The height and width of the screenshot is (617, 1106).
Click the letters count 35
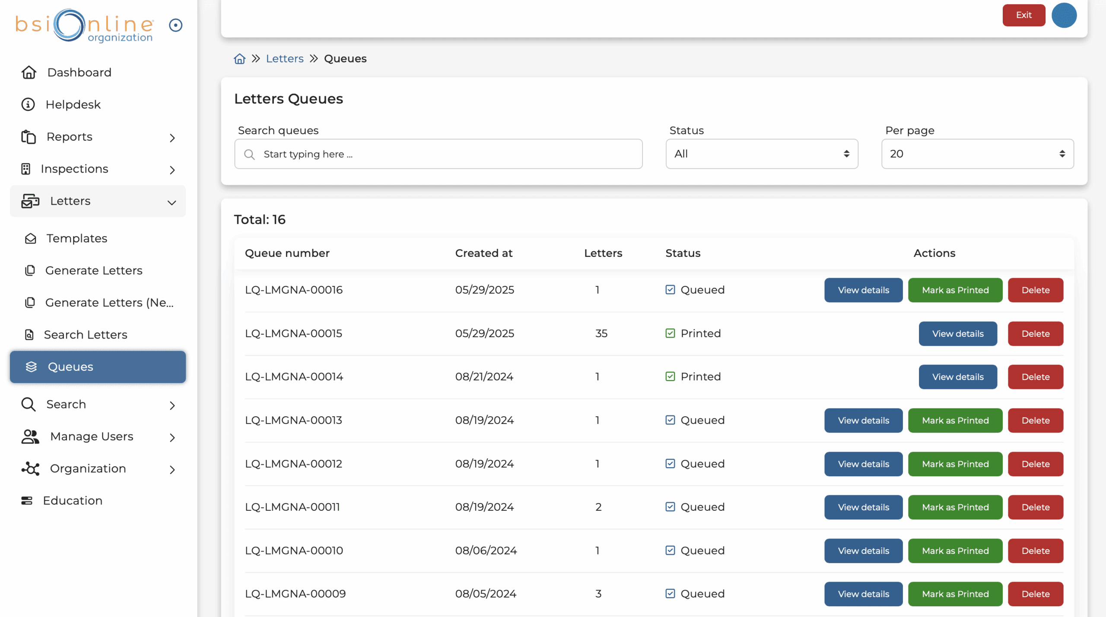pos(601,333)
